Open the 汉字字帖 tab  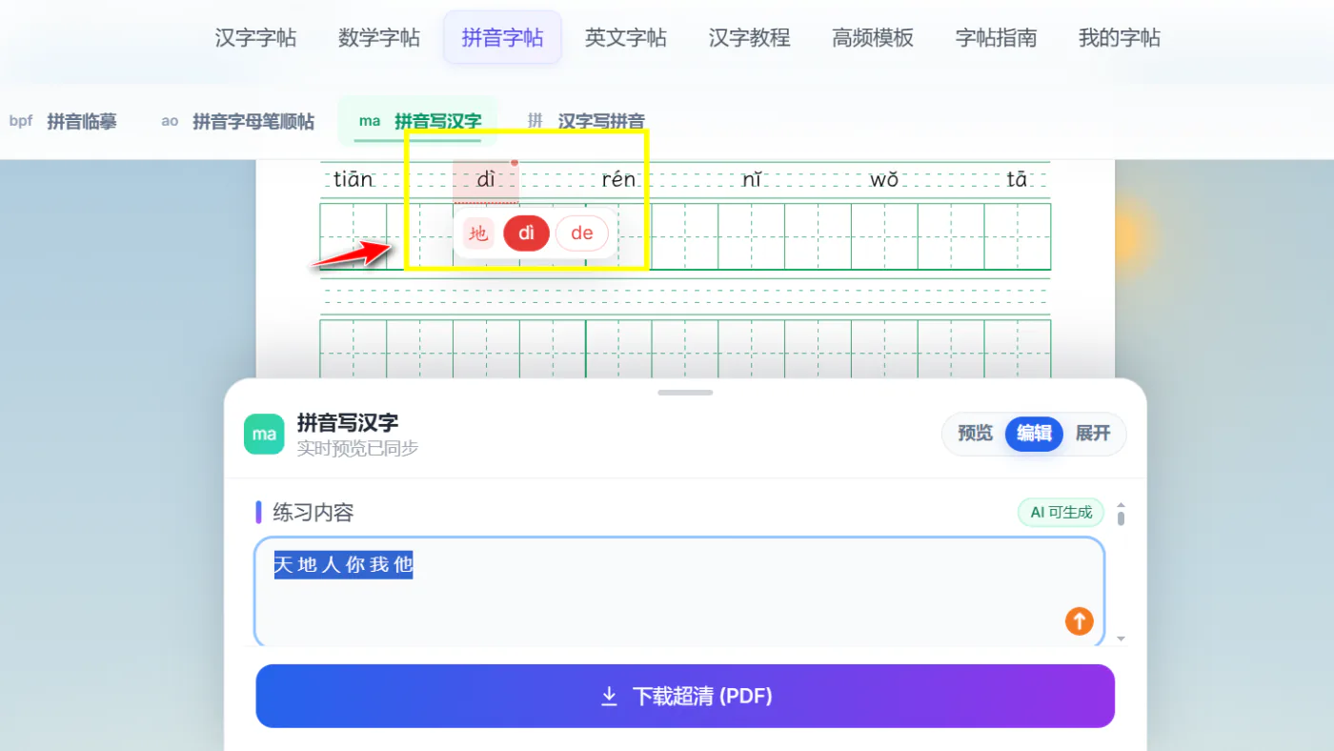[x=255, y=38]
